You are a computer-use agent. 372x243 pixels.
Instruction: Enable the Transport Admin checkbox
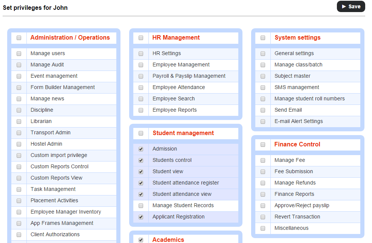click(19, 133)
